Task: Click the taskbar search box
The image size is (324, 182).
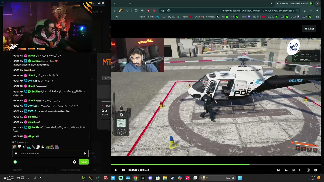Action: pyautogui.click(x=218, y=178)
